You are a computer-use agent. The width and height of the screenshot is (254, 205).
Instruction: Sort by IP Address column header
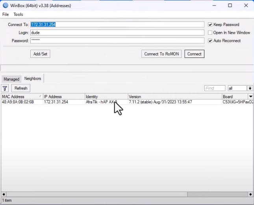[x=64, y=97]
